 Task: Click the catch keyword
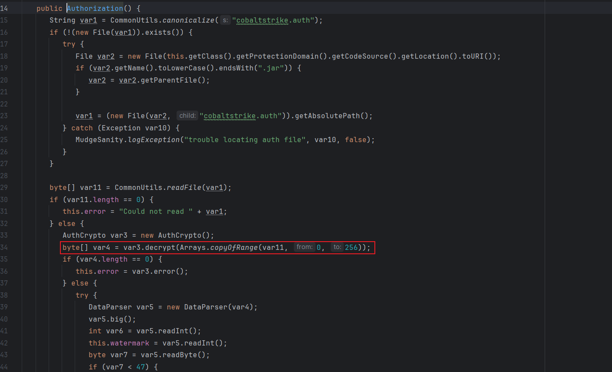(x=82, y=128)
